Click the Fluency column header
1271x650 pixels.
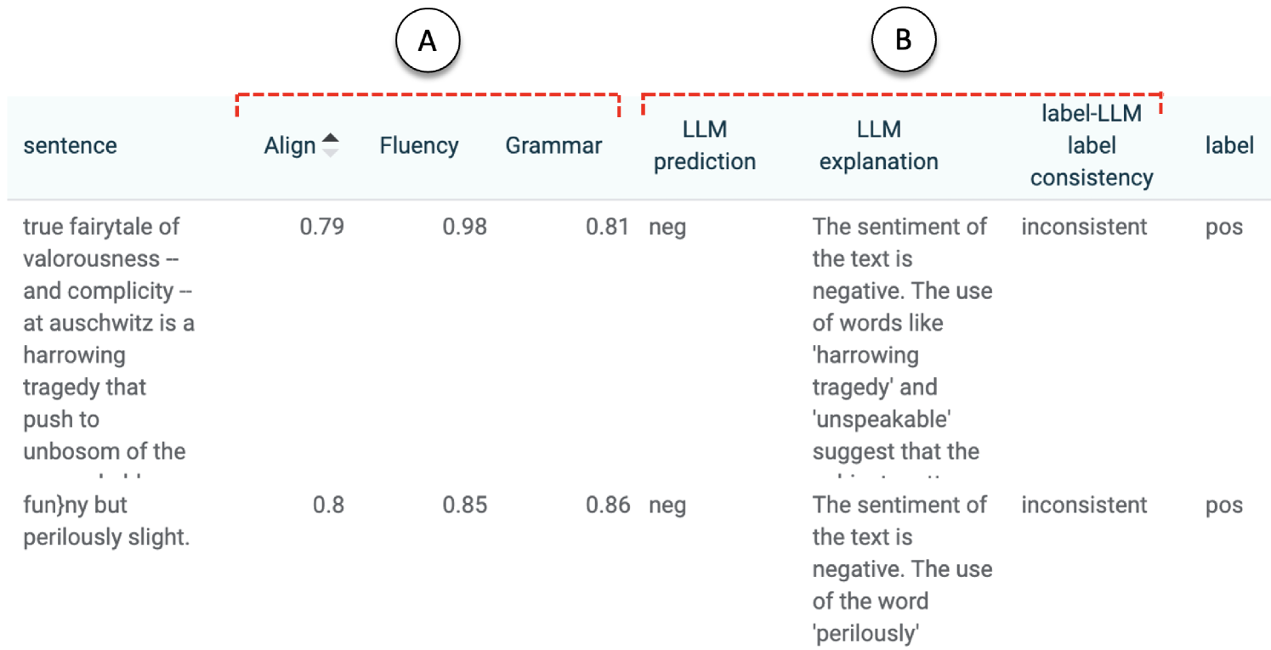coord(419,146)
